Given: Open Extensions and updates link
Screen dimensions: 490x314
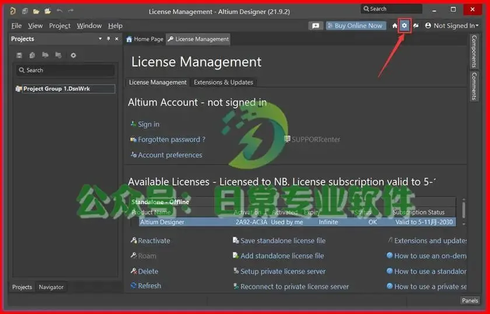Looking at the screenshot, I should pyautogui.click(x=427, y=240).
